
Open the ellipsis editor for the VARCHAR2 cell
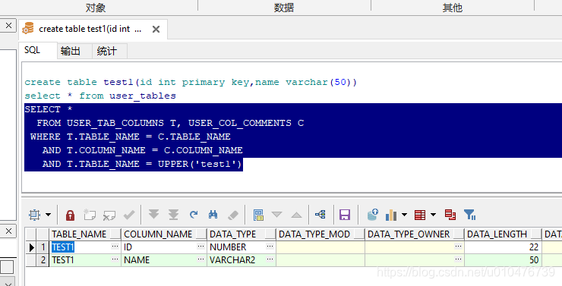tap(270, 259)
